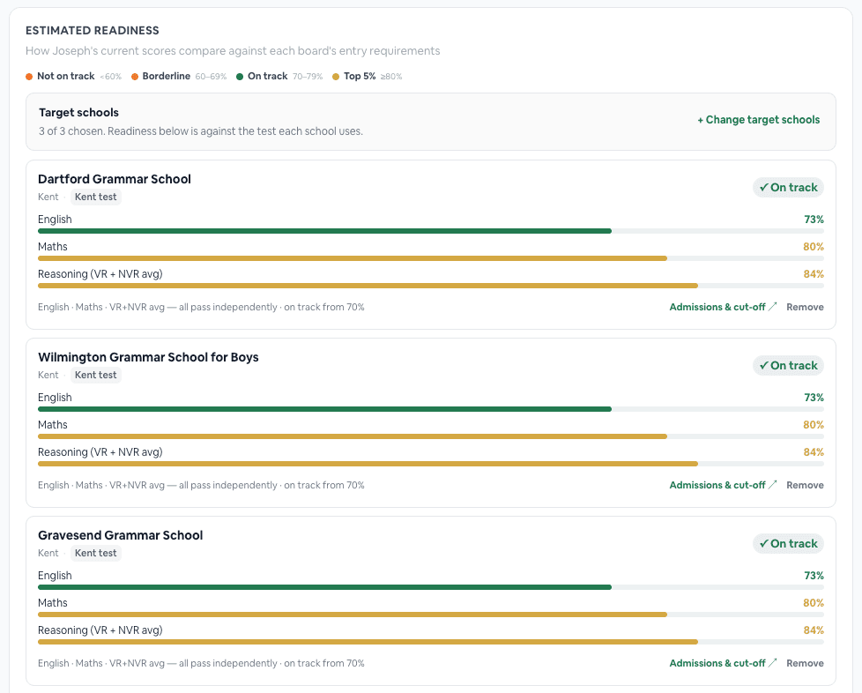The width and height of the screenshot is (862, 693).
Task: Click the On track badge for Wilmington Grammar
Action: coord(788,366)
